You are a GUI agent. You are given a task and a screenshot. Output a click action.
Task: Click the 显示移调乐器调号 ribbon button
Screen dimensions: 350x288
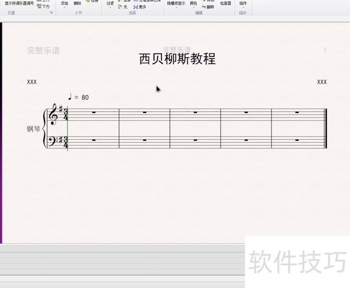click(x=19, y=4)
